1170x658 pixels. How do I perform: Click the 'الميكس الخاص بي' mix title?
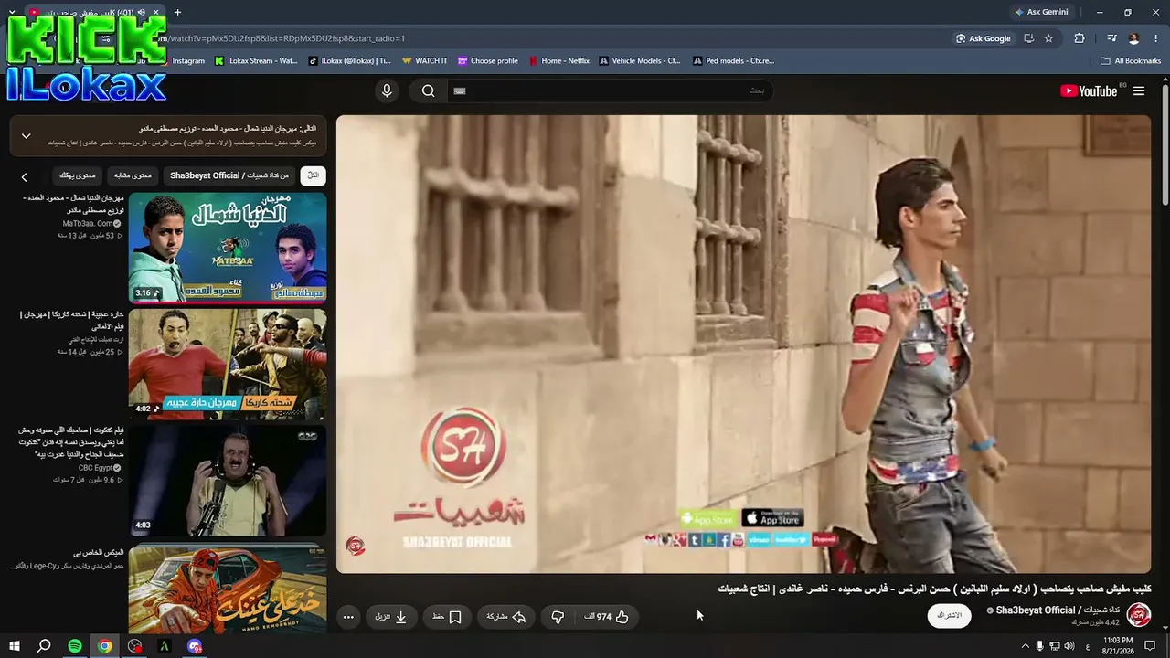pos(99,553)
